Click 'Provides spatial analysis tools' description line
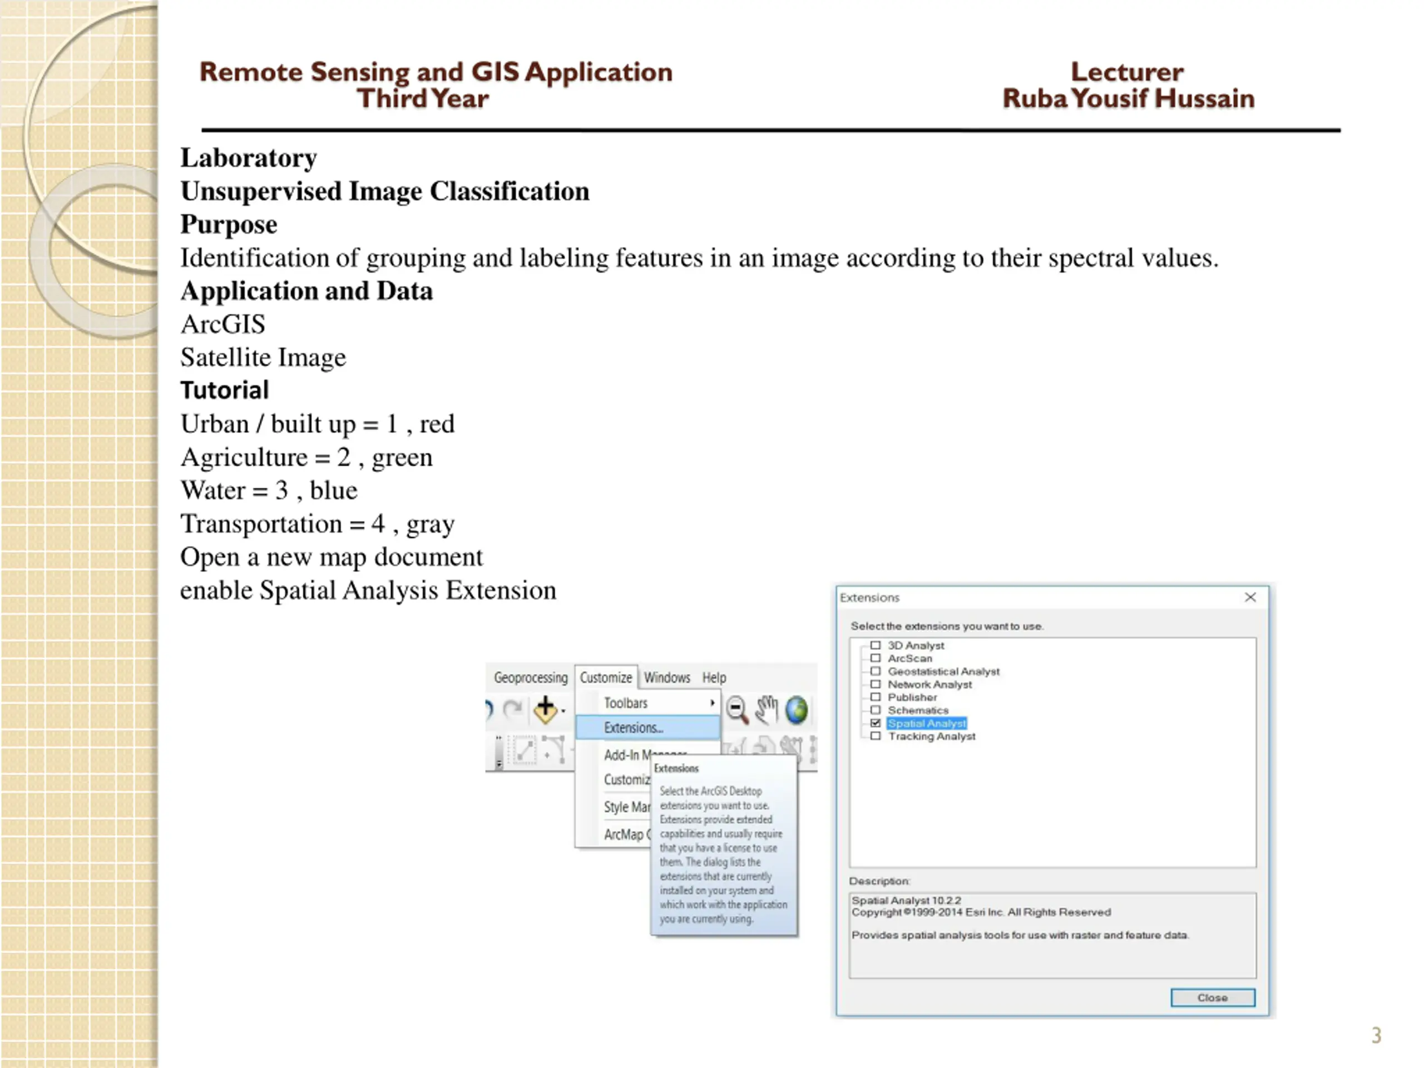Viewport: 1424px width, 1068px height. click(1020, 934)
